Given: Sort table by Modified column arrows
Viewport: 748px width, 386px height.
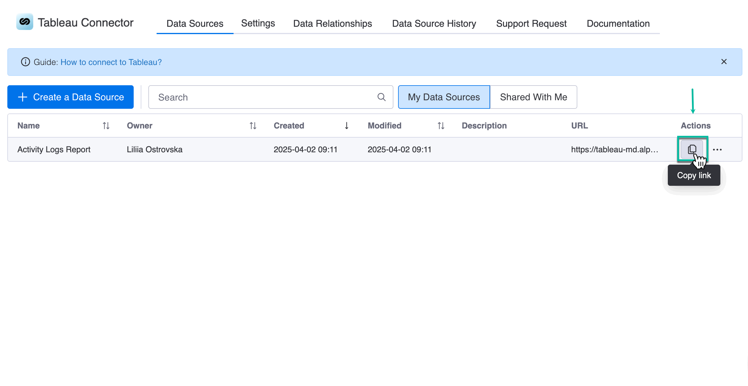Looking at the screenshot, I should 441,126.
